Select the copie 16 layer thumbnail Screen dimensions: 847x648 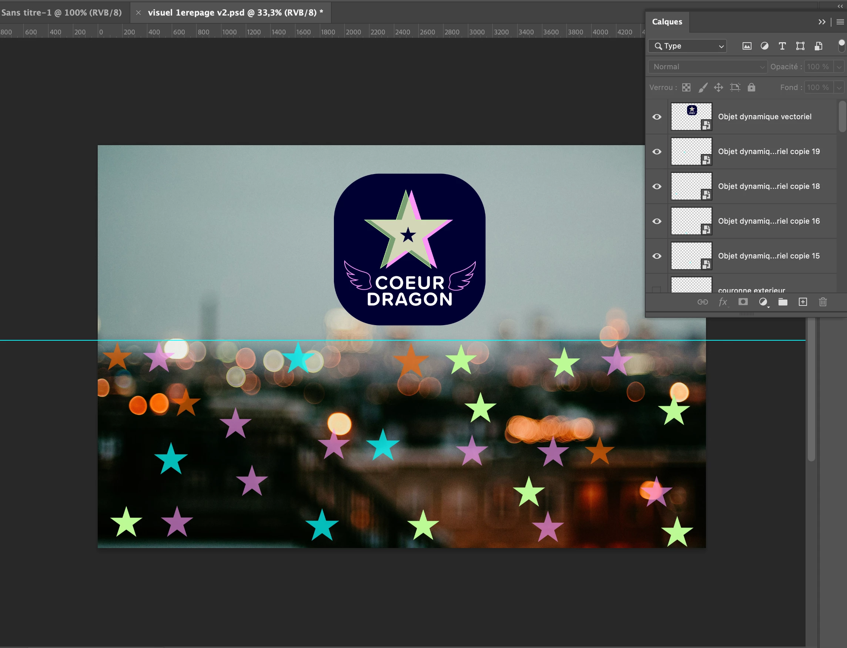(x=691, y=221)
